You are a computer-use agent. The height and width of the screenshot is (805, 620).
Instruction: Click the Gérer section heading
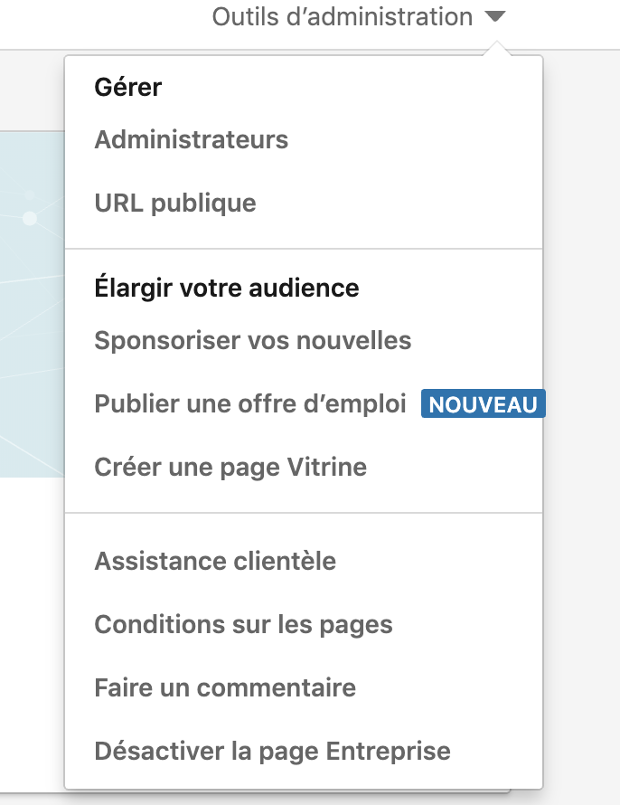tap(127, 88)
